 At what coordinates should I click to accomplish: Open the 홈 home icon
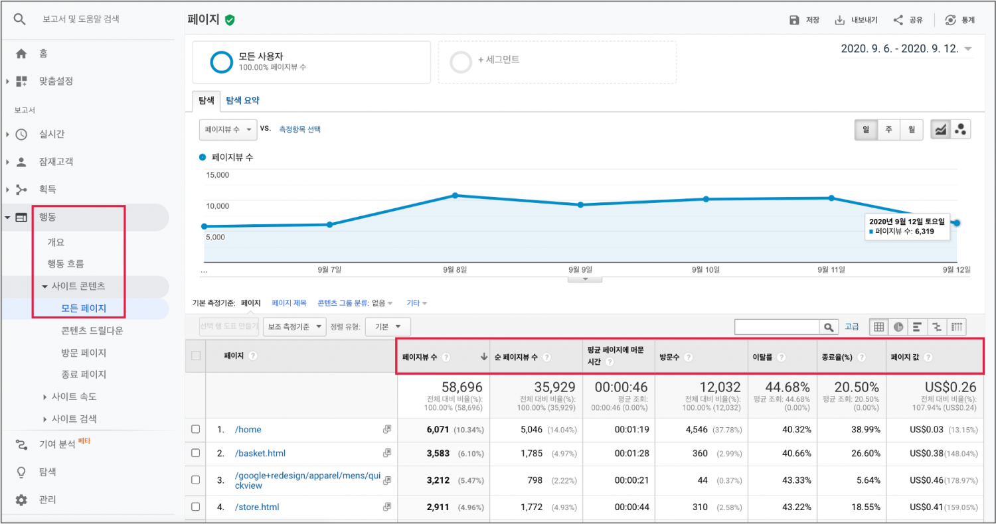click(21, 54)
